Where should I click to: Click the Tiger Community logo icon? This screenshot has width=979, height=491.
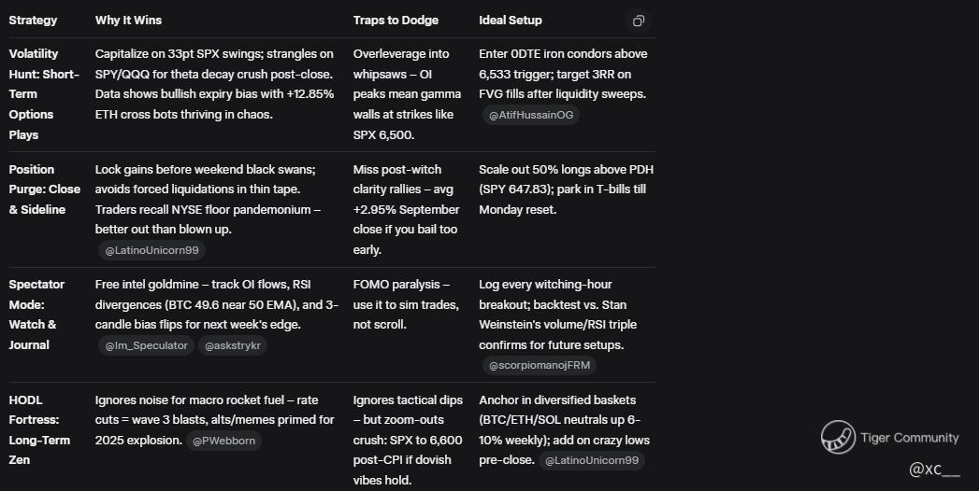click(838, 437)
